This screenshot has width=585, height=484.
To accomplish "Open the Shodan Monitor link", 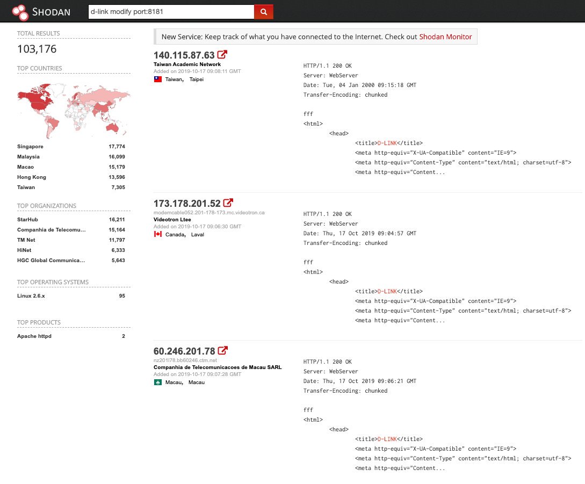I will point(445,37).
